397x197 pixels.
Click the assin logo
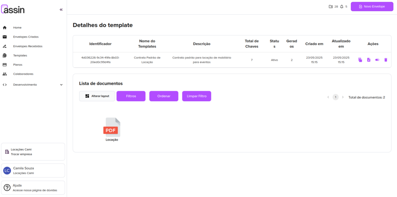(x=13, y=9)
